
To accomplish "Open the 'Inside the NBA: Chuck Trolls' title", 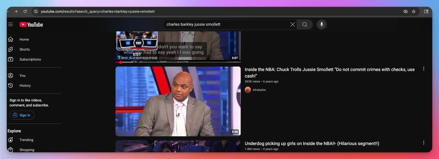I will (x=330, y=73).
